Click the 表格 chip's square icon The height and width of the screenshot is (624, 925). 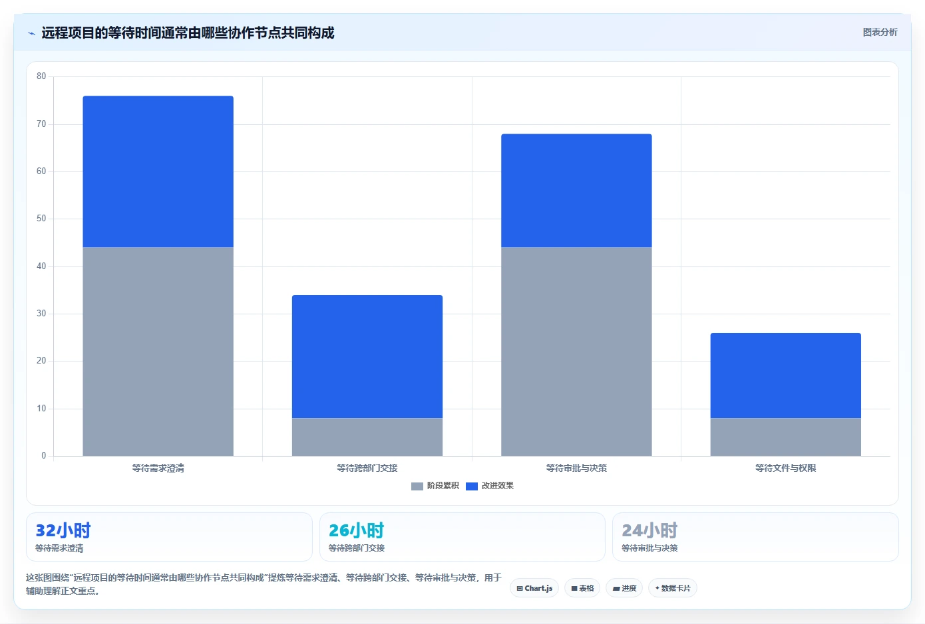pos(574,589)
